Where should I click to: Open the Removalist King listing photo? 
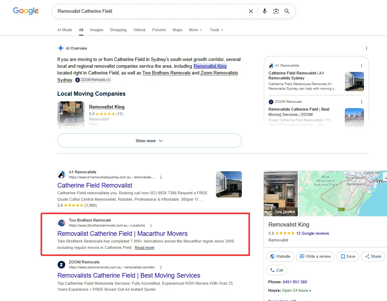[x=71, y=115]
